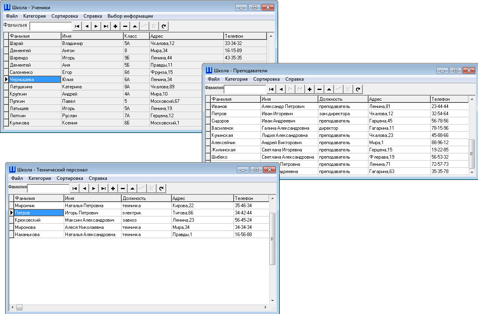Go to first record in Технический персонал window
The height and width of the screenshot is (314, 478).
point(74,188)
